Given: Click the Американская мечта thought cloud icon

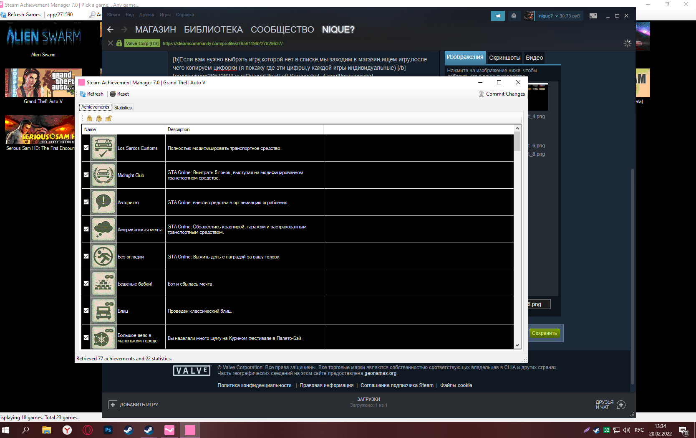Looking at the screenshot, I should (103, 229).
